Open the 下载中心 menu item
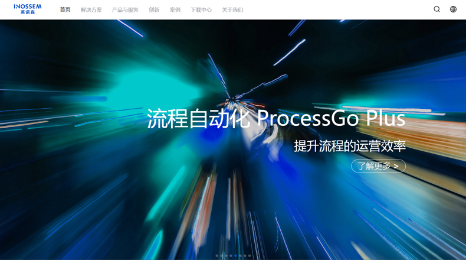 (x=201, y=10)
